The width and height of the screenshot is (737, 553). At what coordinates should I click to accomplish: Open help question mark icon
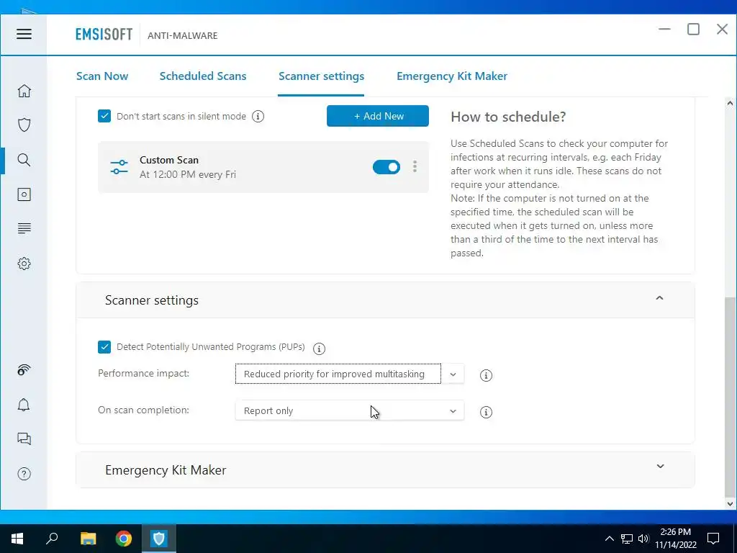click(x=24, y=474)
